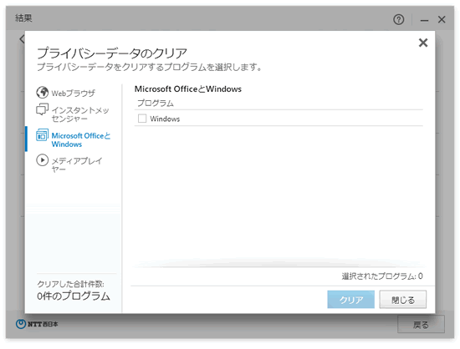Click the instant messenger chat bubbles icon

tap(43, 109)
